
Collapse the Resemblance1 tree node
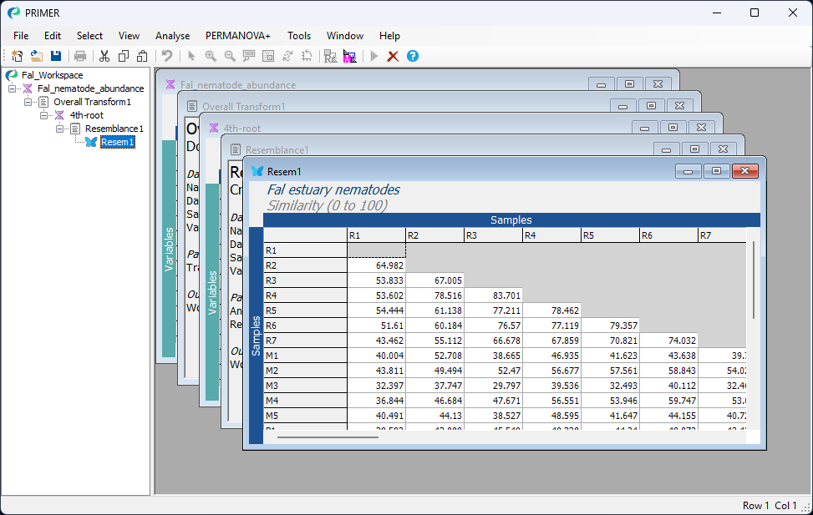tap(60, 129)
